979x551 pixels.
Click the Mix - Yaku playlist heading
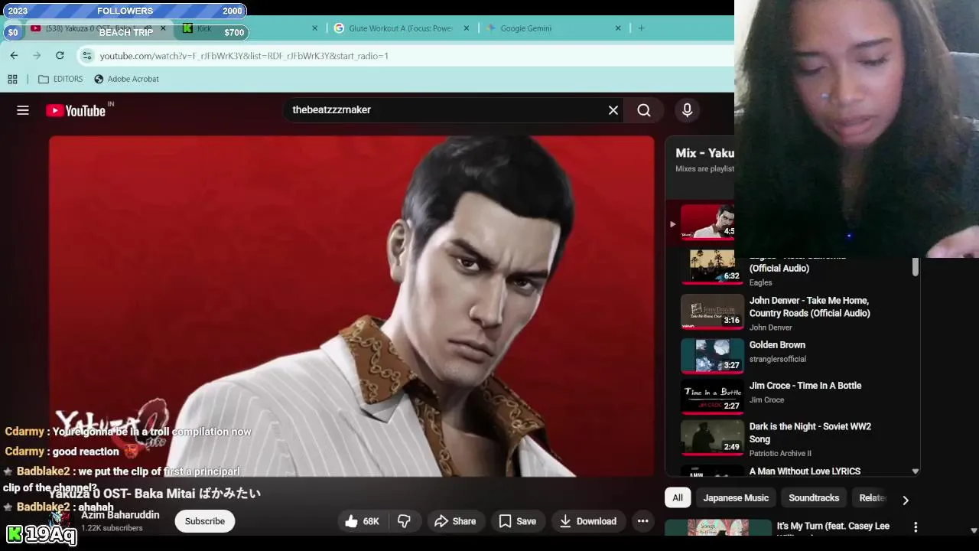(704, 153)
